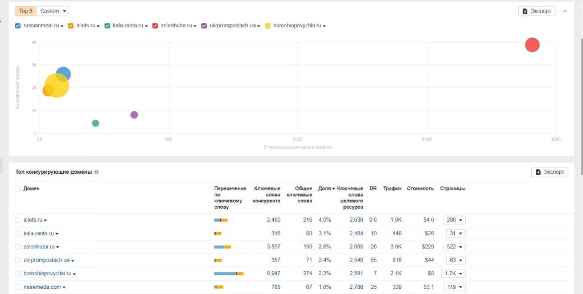Select the green kala-ranta.ru bubble
The height and width of the screenshot is (294, 583).
(x=96, y=123)
